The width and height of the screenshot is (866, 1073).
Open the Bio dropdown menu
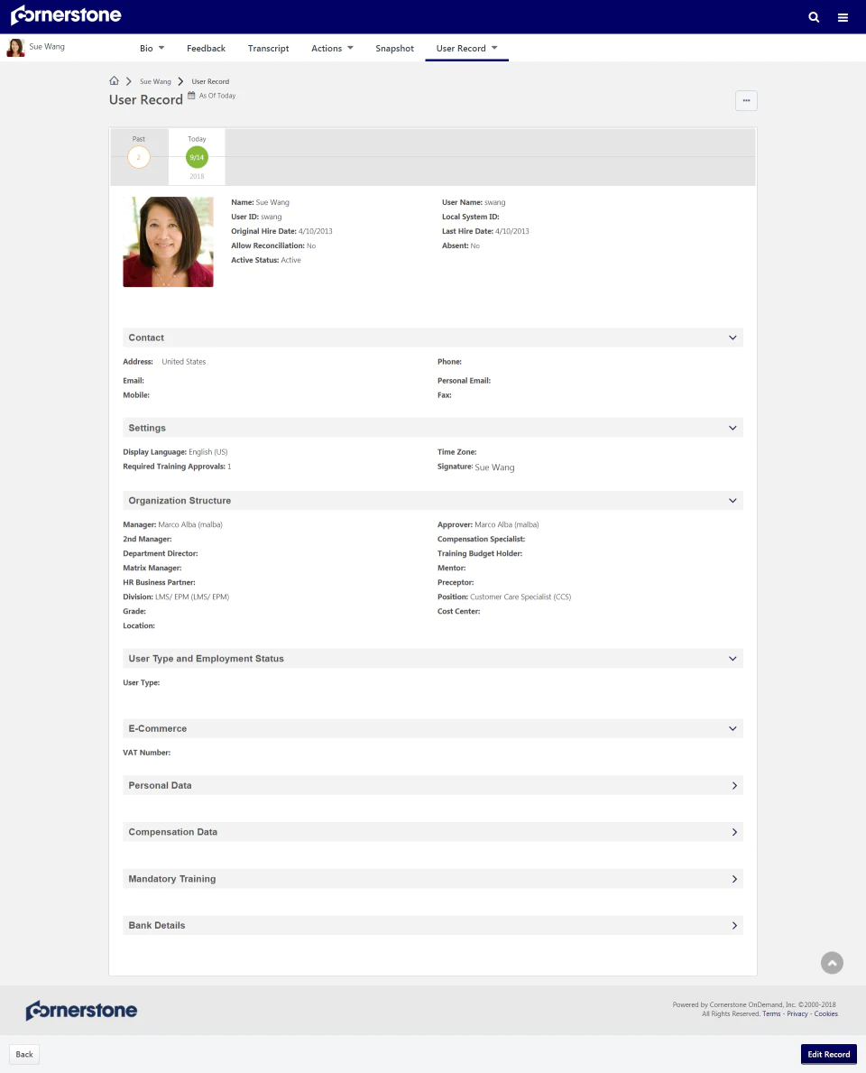152,48
